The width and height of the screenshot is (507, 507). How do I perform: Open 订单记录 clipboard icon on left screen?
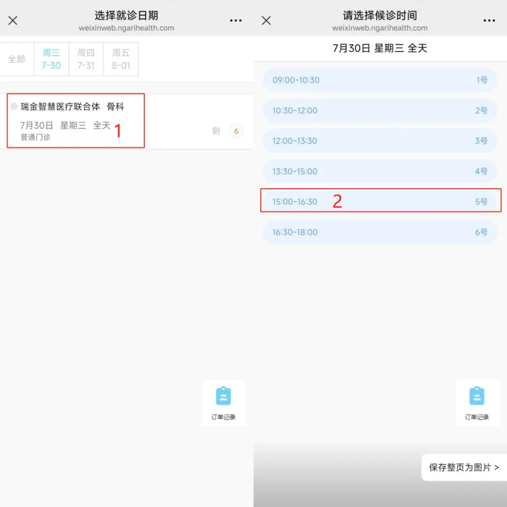[x=223, y=402]
